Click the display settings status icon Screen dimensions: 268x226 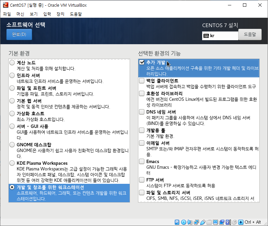coord(215,222)
